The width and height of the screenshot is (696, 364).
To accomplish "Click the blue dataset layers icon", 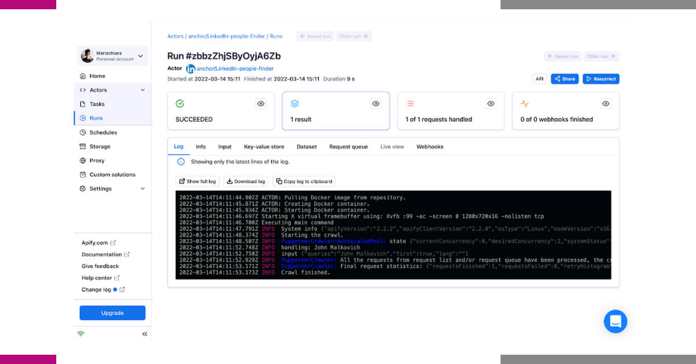I will tap(295, 104).
